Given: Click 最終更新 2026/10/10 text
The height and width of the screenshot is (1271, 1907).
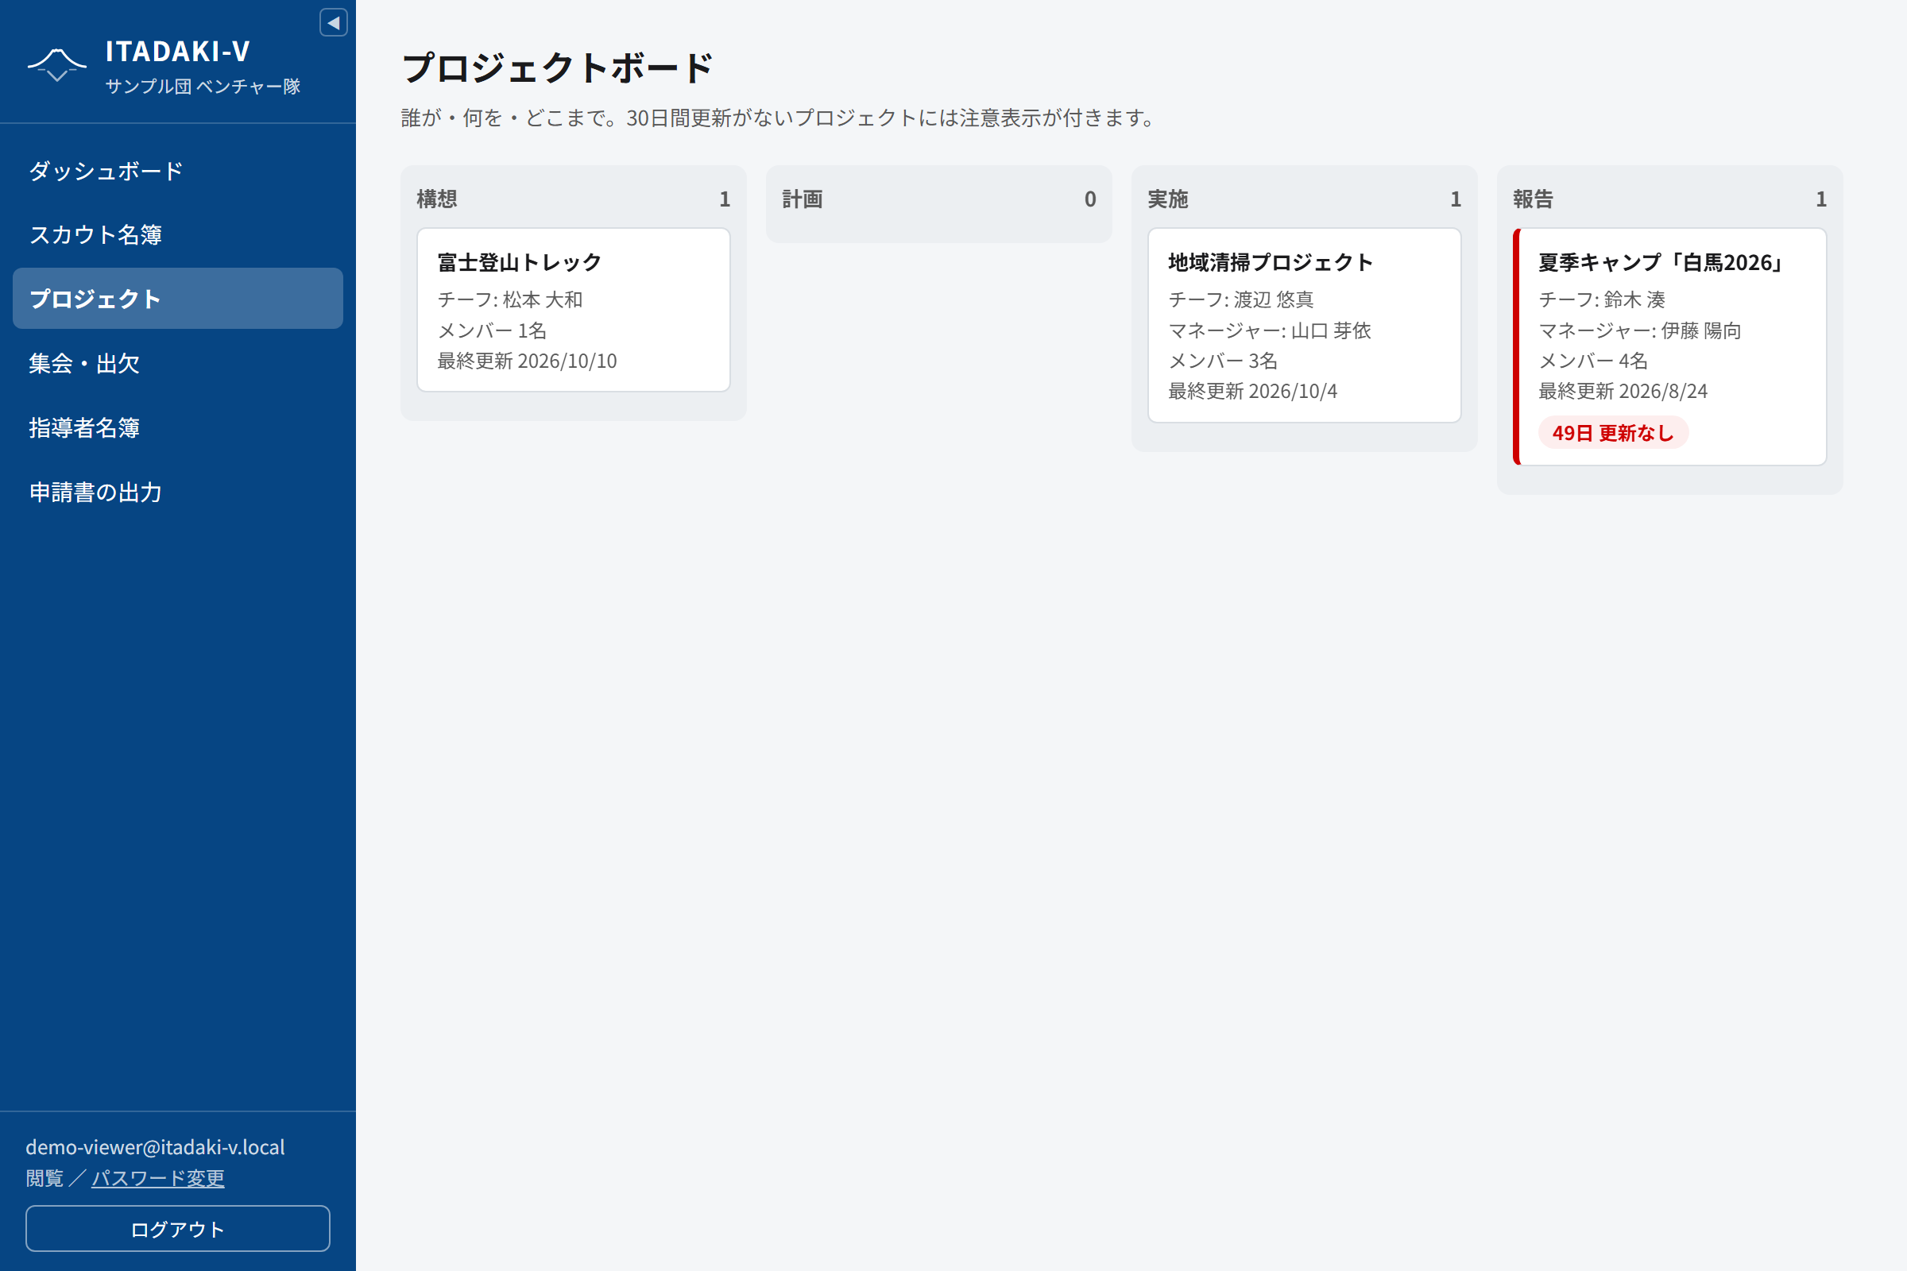Looking at the screenshot, I should click(x=527, y=361).
